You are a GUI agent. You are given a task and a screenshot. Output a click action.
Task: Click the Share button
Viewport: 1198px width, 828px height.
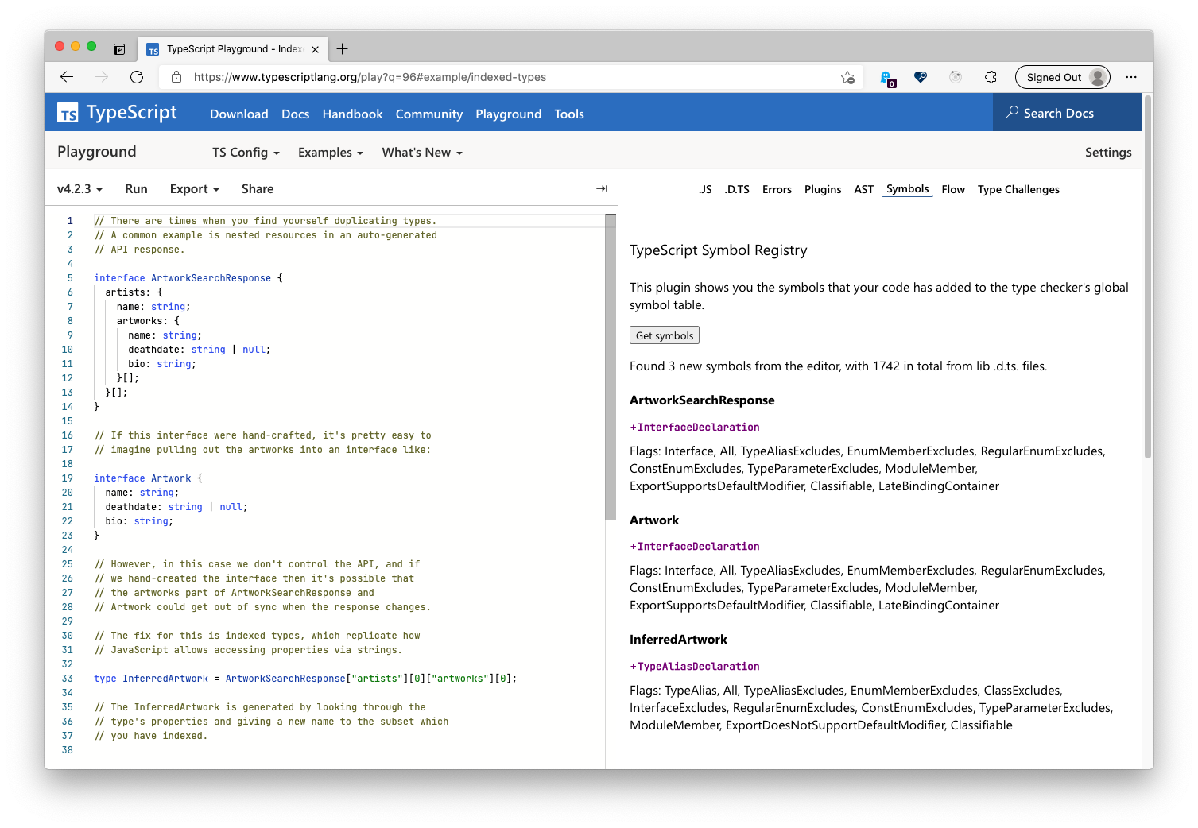(x=258, y=189)
